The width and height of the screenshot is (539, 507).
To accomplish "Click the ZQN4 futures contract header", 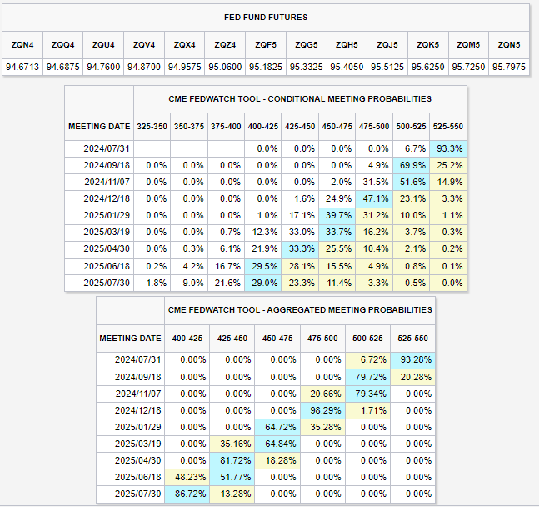I will click(22, 44).
